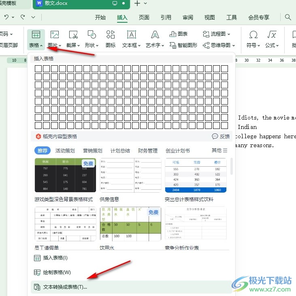Choose the 员工请假单 template thumbnail

[65, 224]
